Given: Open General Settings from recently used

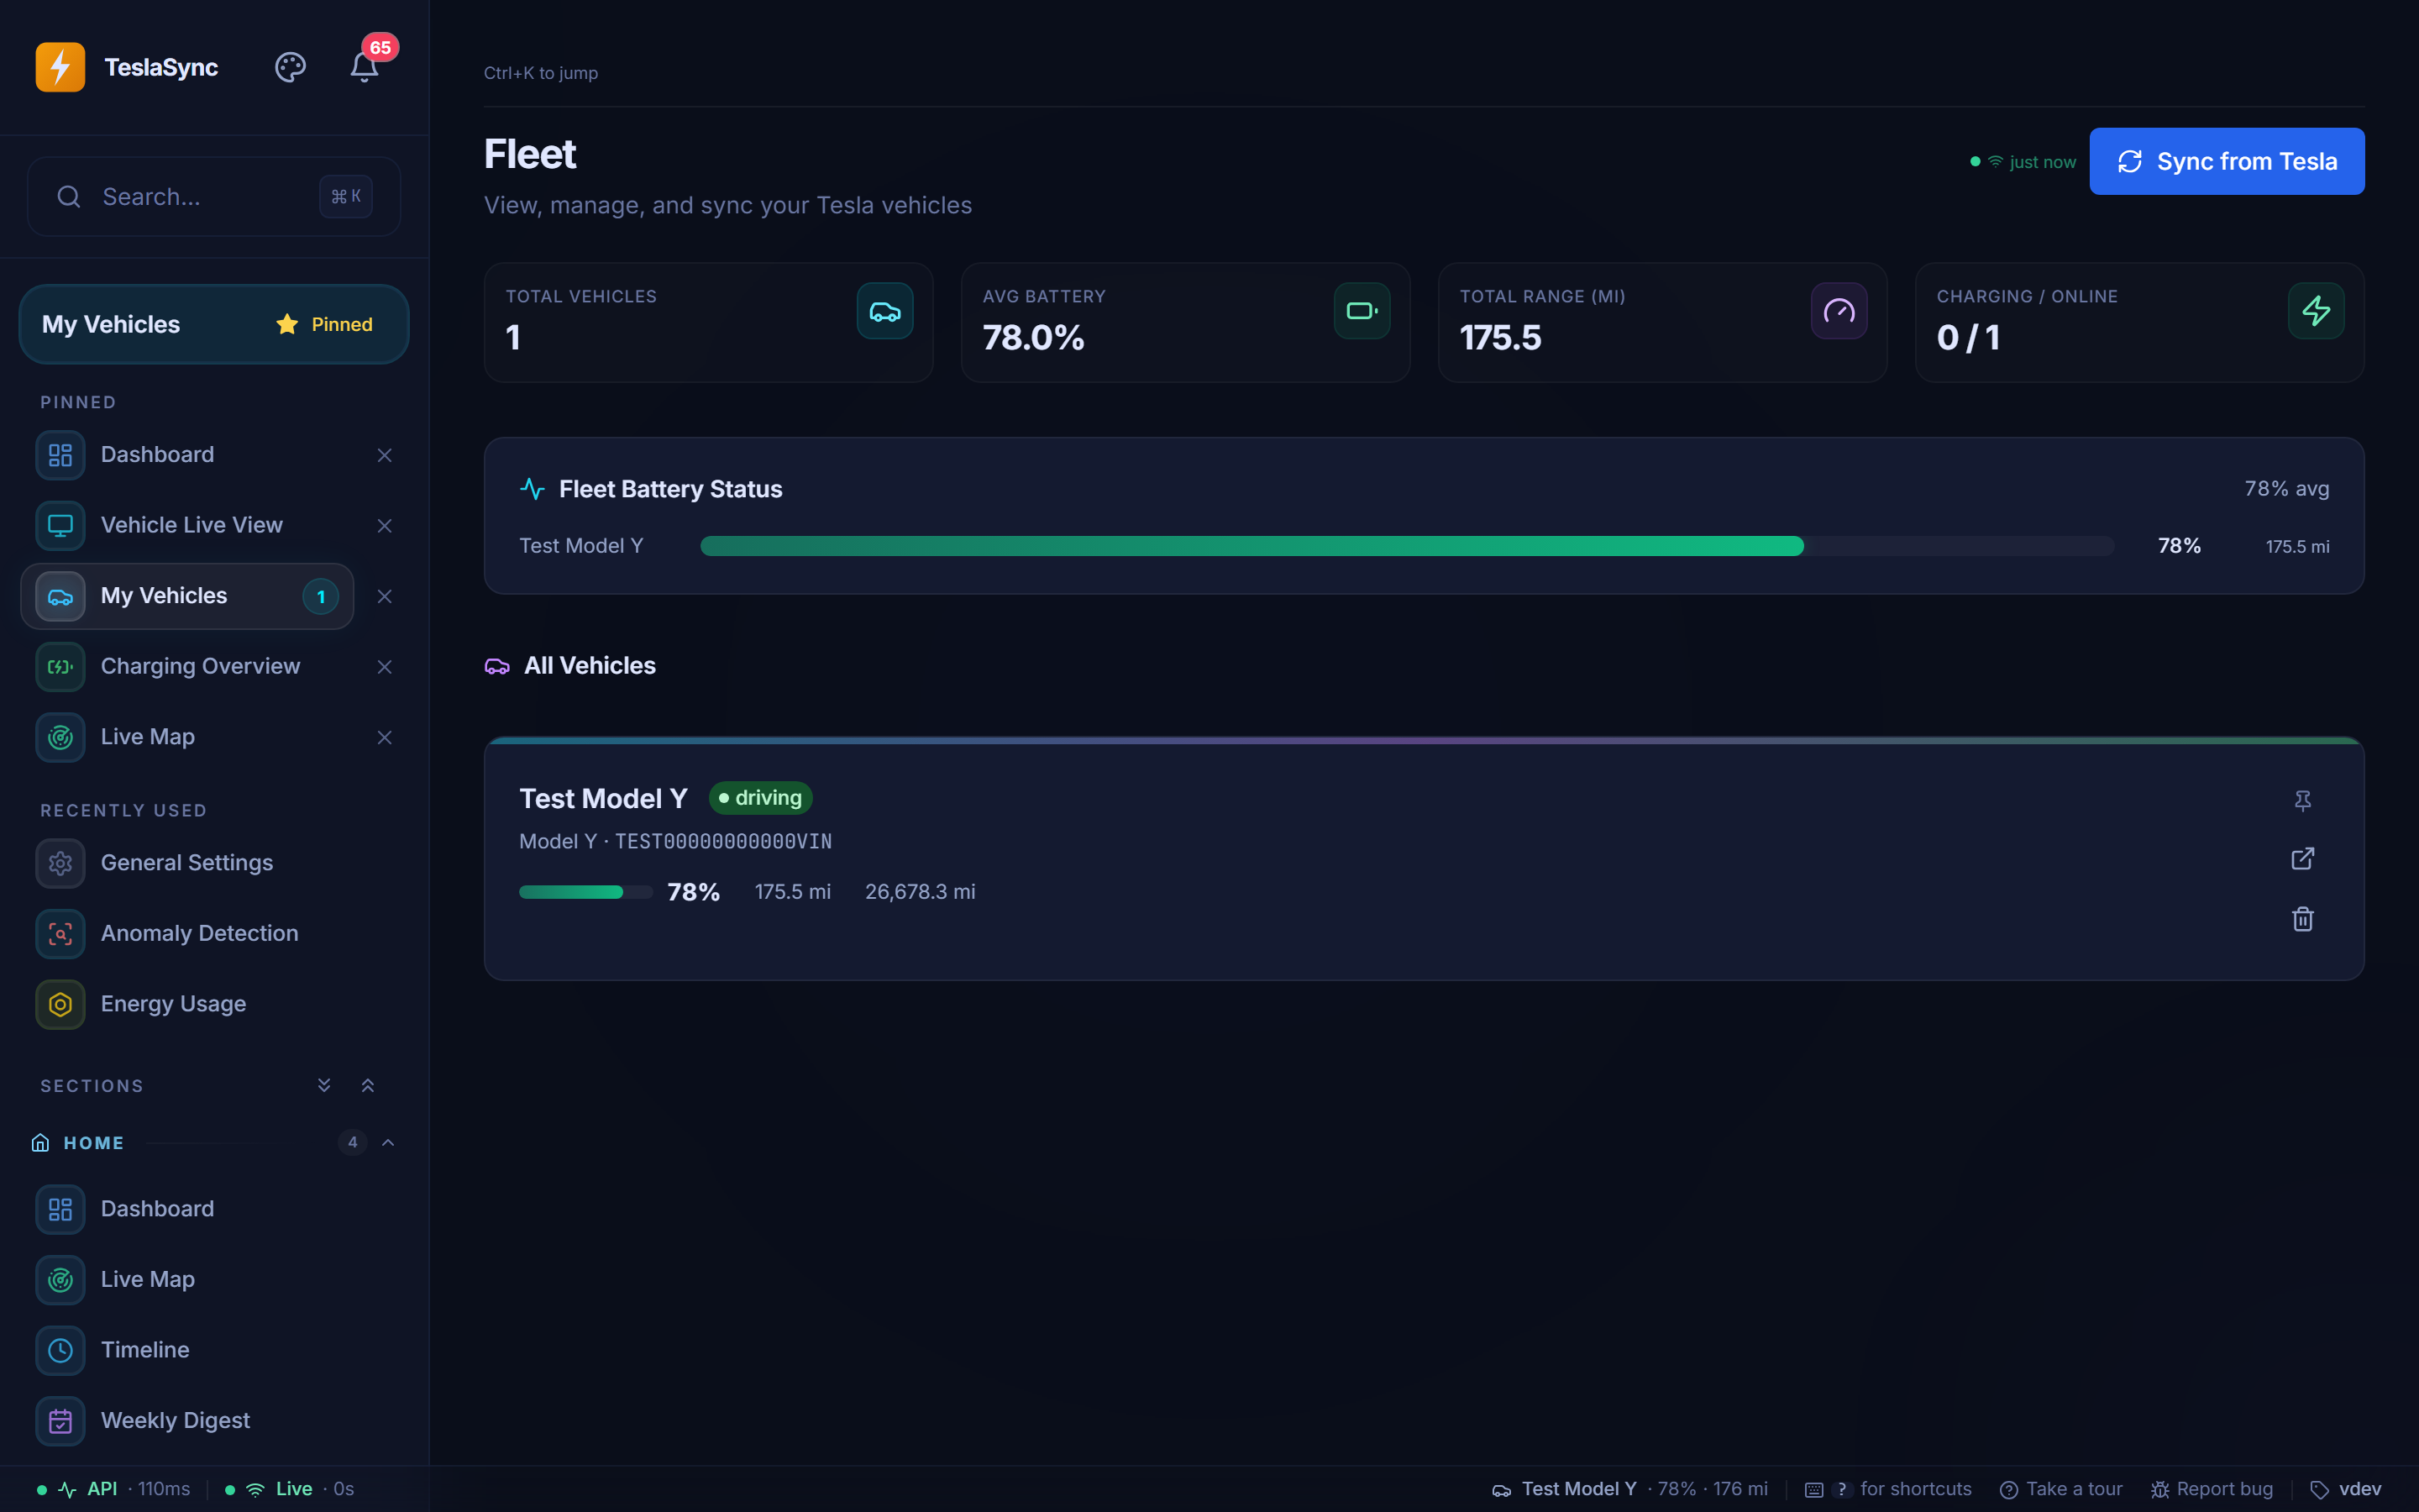Looking at the screenshot, I should [214, 863].
